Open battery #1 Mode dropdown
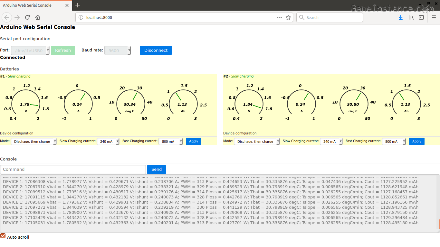 pos(34,142)
